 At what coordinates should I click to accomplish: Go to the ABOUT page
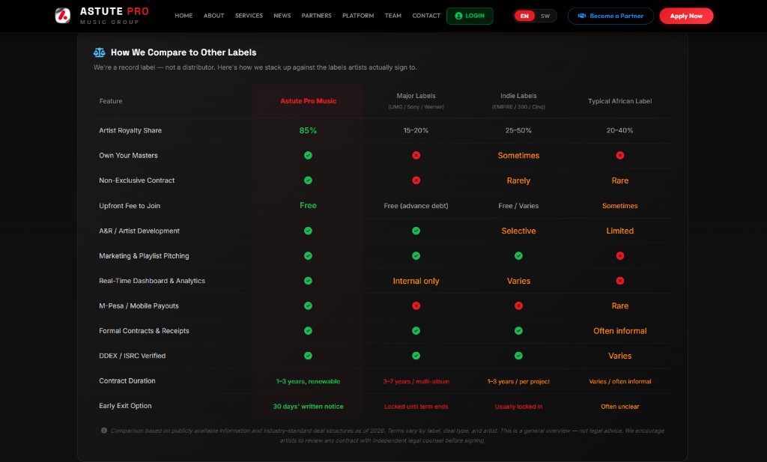(213, 16)
